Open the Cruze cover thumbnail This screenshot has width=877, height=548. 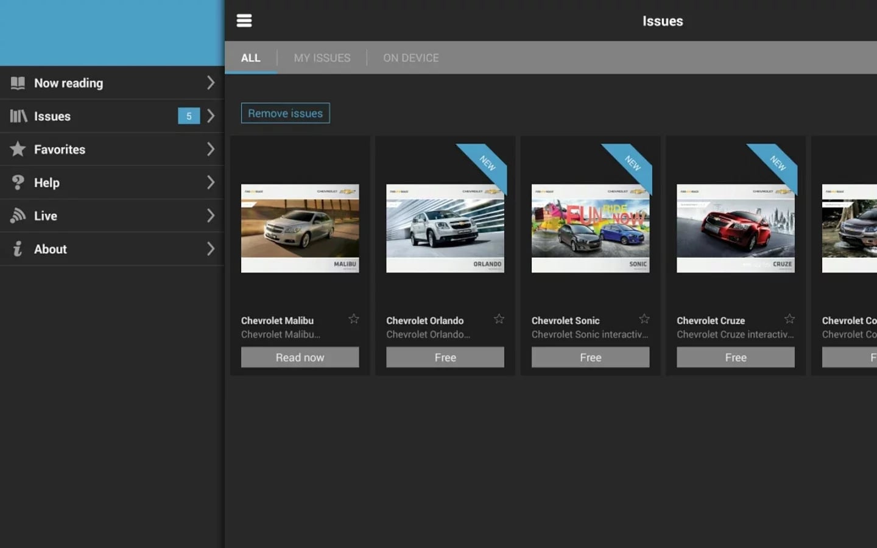click(x=736, y=228)
